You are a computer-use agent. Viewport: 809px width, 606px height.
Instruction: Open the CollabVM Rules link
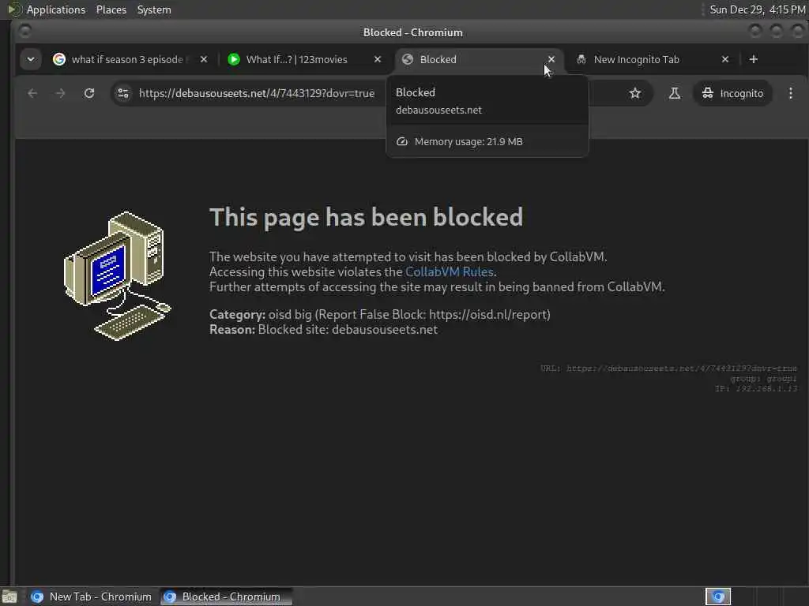tap(449, 271)
